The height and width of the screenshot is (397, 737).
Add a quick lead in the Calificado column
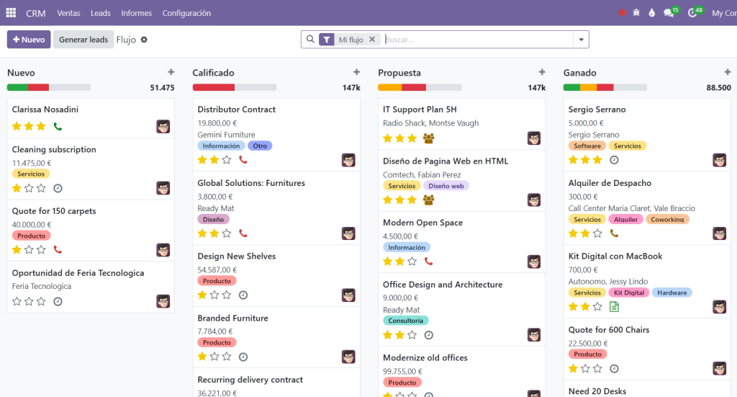(x=357, y=72)
